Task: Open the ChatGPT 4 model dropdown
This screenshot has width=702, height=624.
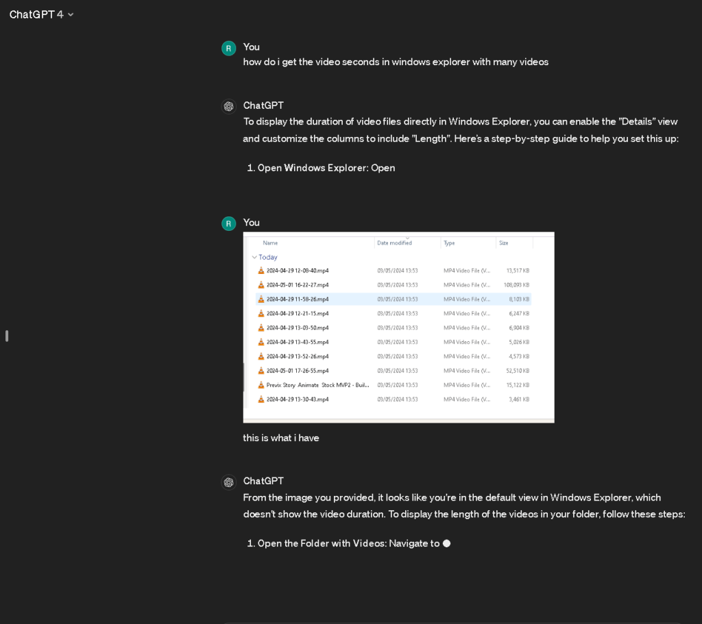Action: point(41,14)
